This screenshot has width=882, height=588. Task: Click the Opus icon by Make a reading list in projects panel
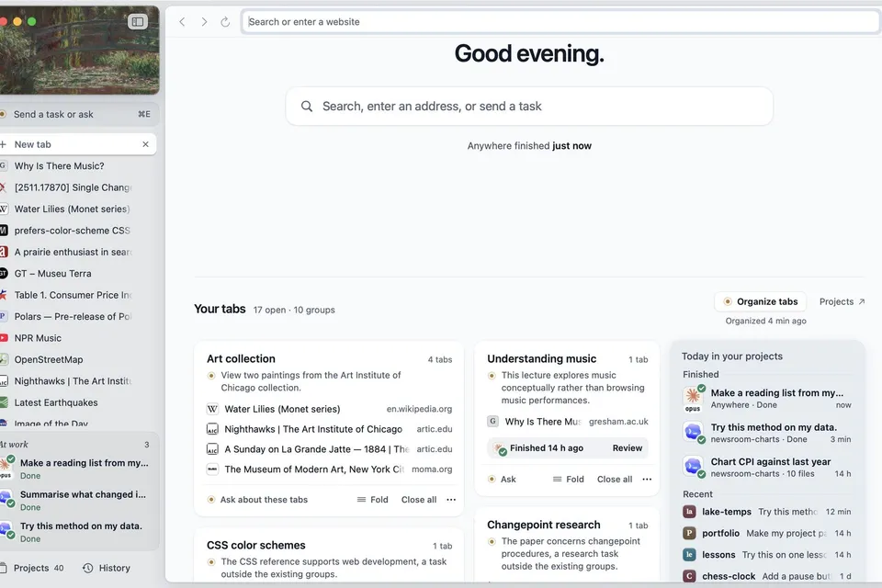[x=693, y=399]
